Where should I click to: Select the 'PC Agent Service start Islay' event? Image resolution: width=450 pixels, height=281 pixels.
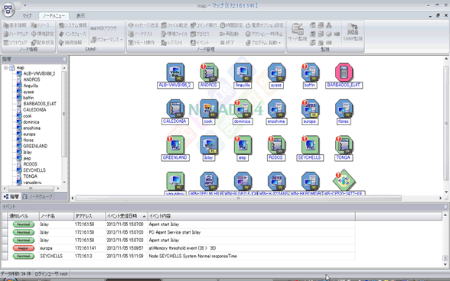point(178,232)
